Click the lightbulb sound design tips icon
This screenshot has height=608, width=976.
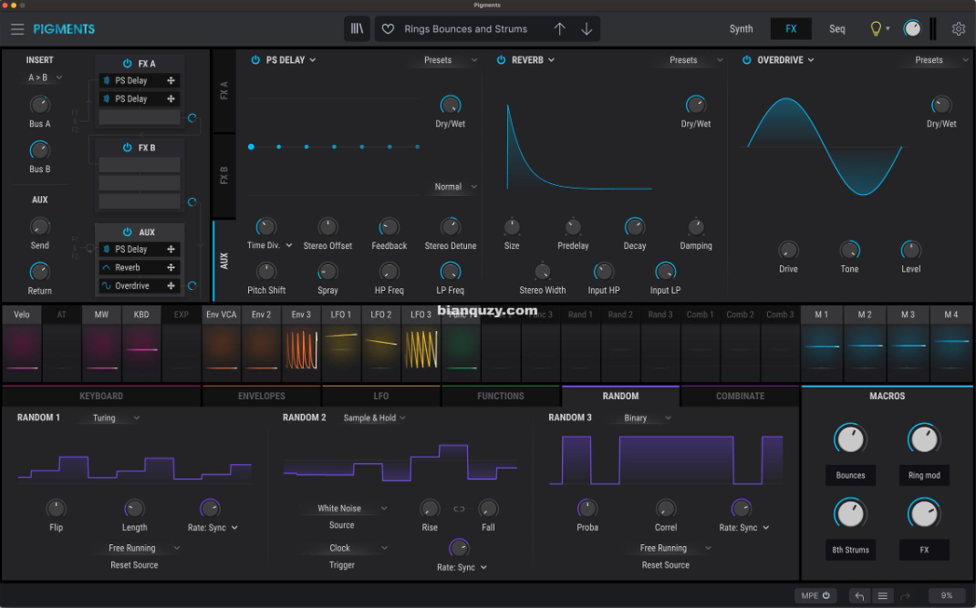click(x=876, y=28)
